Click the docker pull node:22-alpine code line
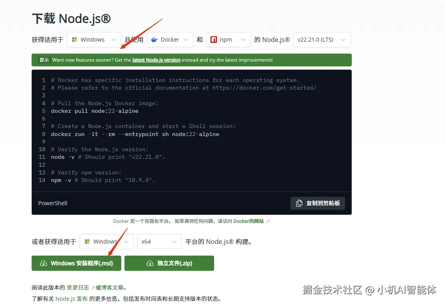 coord(94,111)
